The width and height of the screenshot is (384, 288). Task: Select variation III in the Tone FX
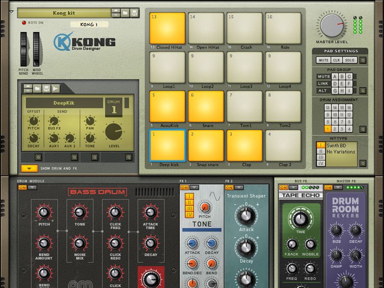[189, 209]
